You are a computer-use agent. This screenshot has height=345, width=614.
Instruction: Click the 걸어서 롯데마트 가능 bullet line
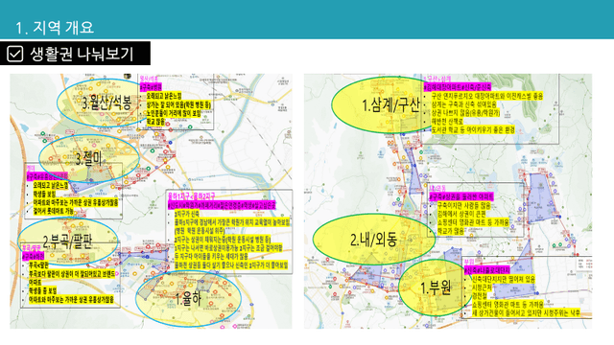click(54, 212)
